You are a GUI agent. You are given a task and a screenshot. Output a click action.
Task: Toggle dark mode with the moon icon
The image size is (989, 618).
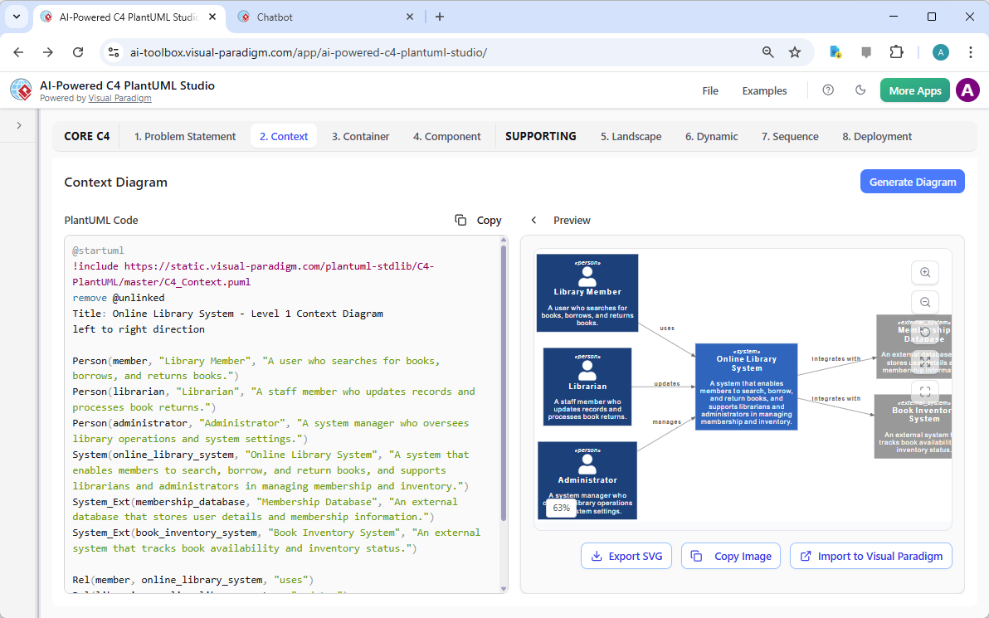tap(860, 90)
